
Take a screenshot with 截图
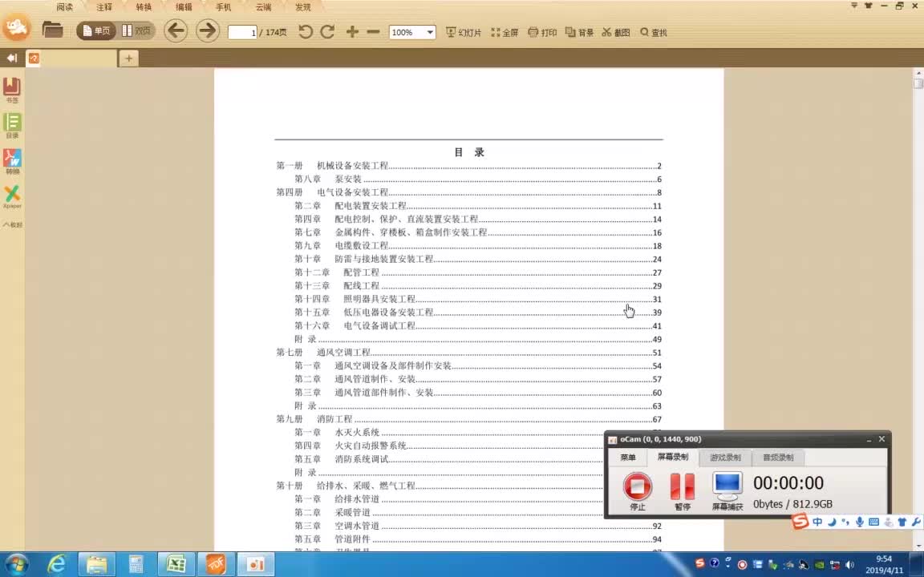coord(616,32)
